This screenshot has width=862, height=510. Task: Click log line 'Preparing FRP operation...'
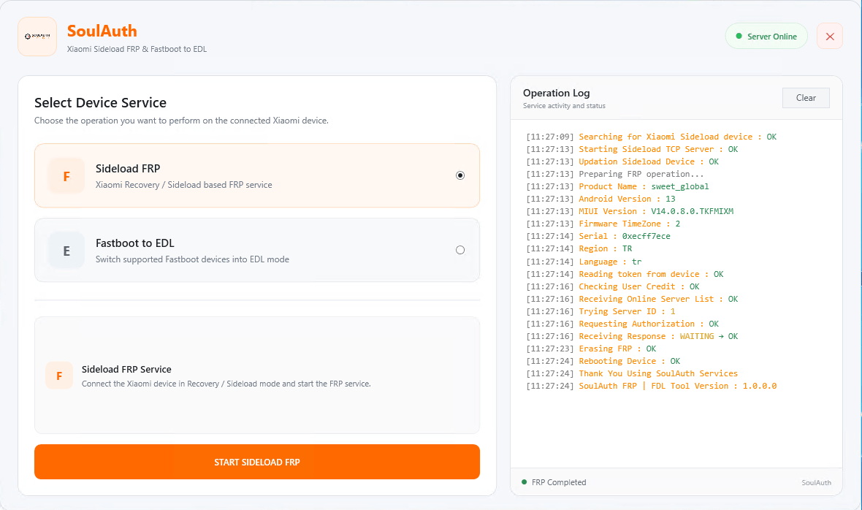(x=614, y=174)
